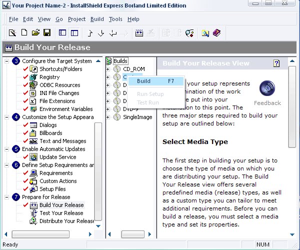Click help pane vertical scrollbar thumb

point(292,106)
